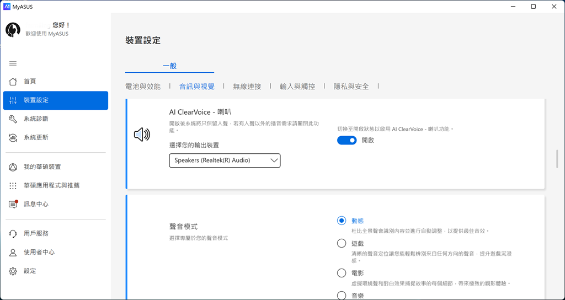Minimize the MyASUS window
The height and width of the screenshot is (300, 565).
tap(513, 7)
